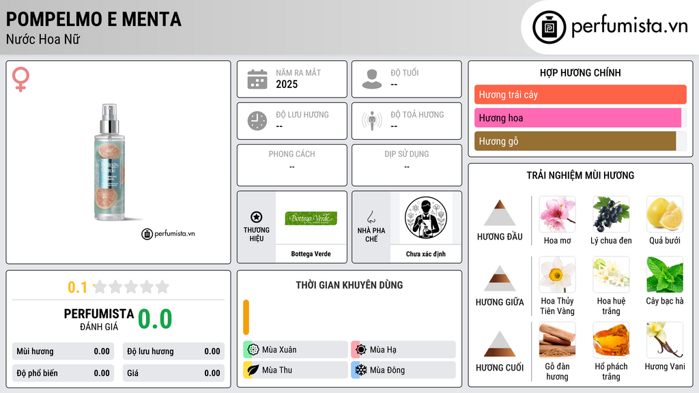699x393 pixels.
Task: Click the Chưa xác định perfumer label
Action: coord(426,254)
